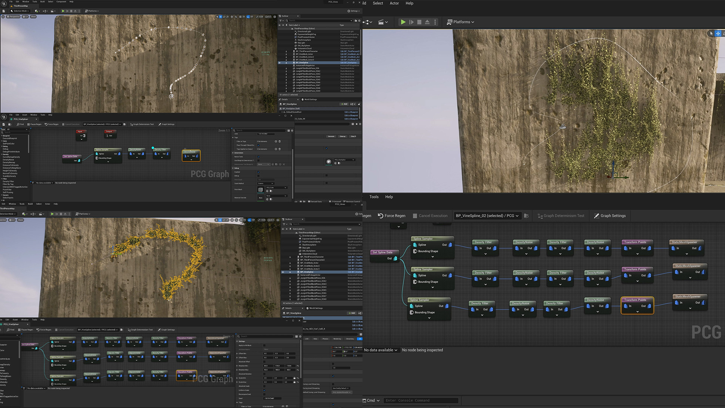Screen dimensions: 725x408
Task: Open the Actor menu in the top menu bar
Action: point(394,3)
